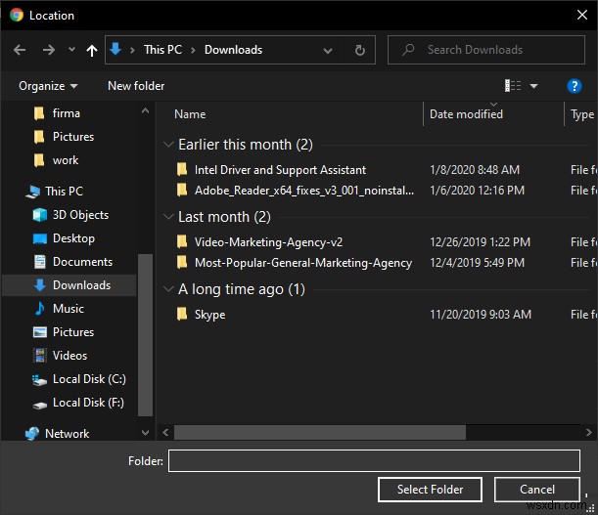Click the Back navigation arrow
Viewport: 598px width, 515px height.
21,50
